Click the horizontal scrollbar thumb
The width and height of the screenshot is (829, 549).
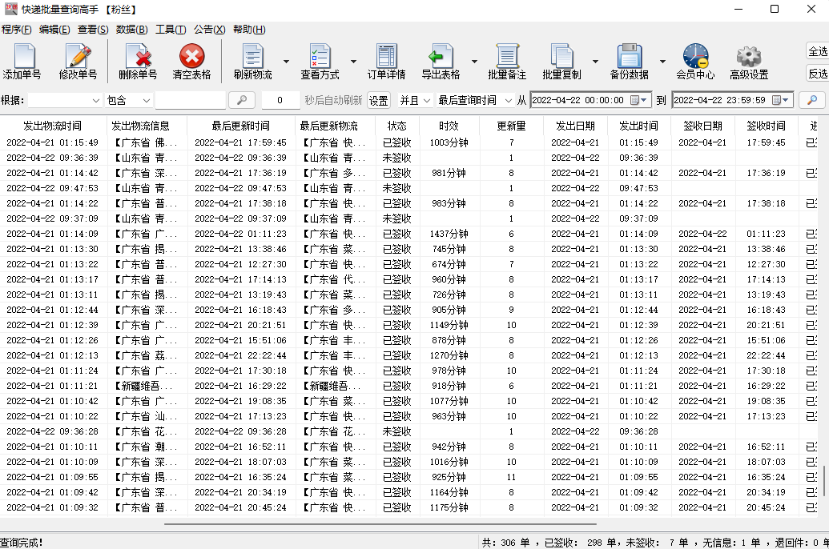(380, 524)
